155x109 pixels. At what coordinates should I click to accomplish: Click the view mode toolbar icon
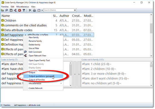pyautogui.click(x=39, y=10)
